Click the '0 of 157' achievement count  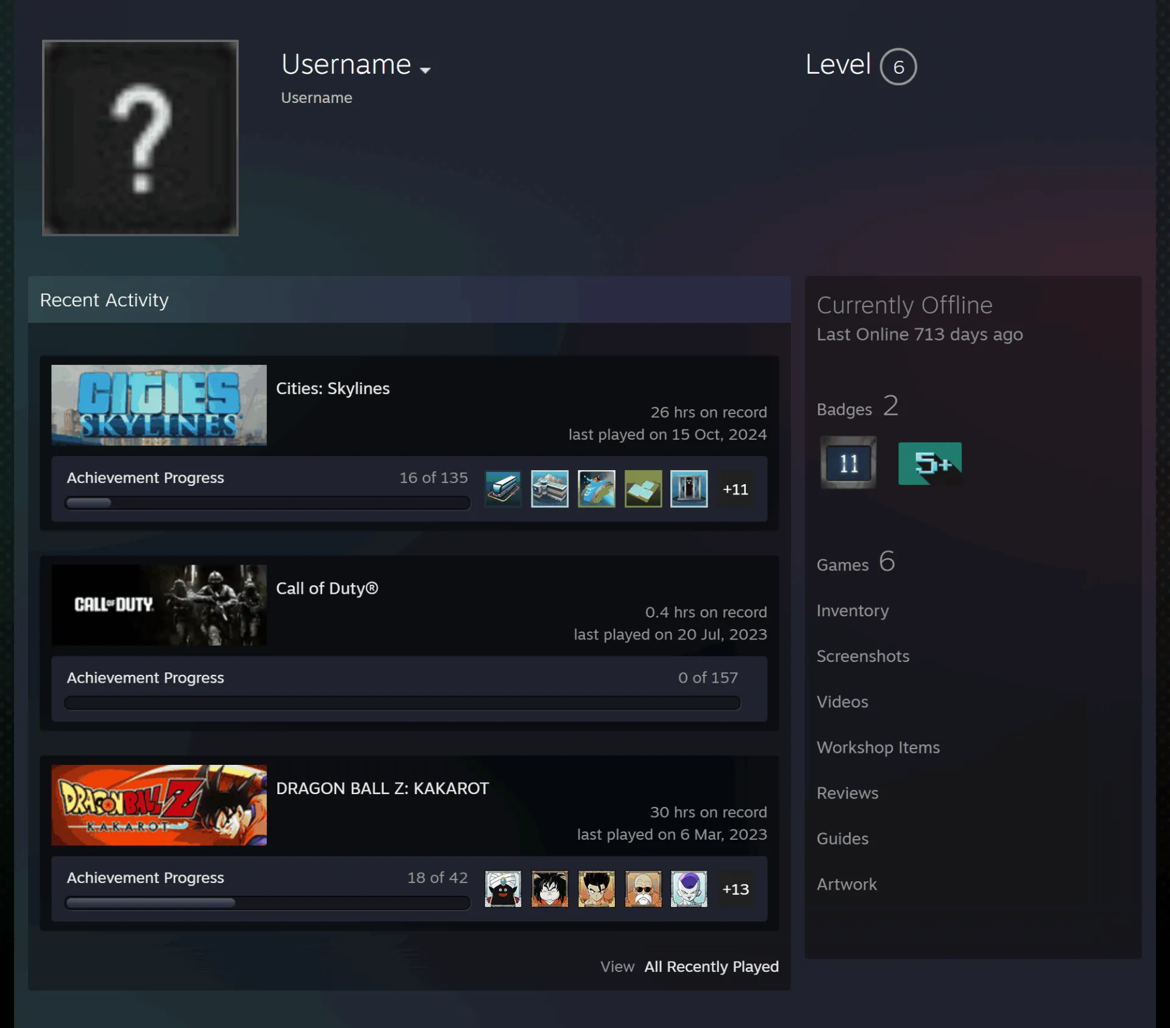click(708, 677)
